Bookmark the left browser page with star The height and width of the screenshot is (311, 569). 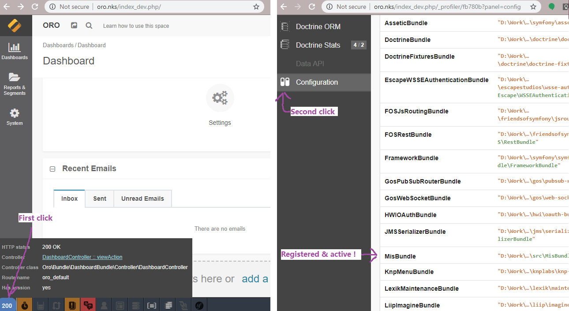pos(256,7)
